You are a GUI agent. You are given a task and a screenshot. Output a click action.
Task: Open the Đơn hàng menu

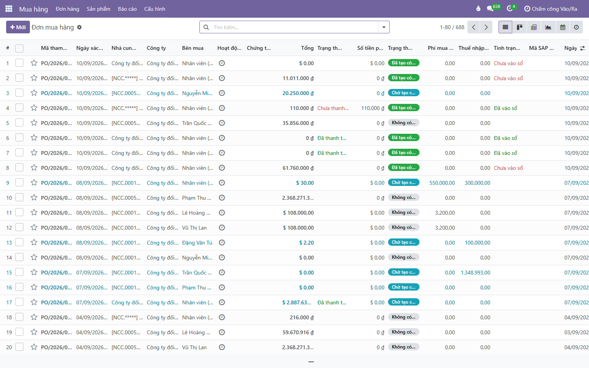(x=67, y=9)
